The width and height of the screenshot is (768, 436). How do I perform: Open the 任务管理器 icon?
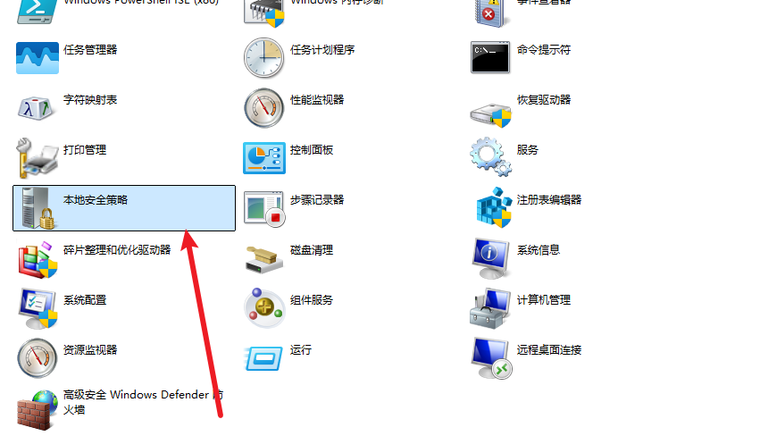[x=38, y=58]
